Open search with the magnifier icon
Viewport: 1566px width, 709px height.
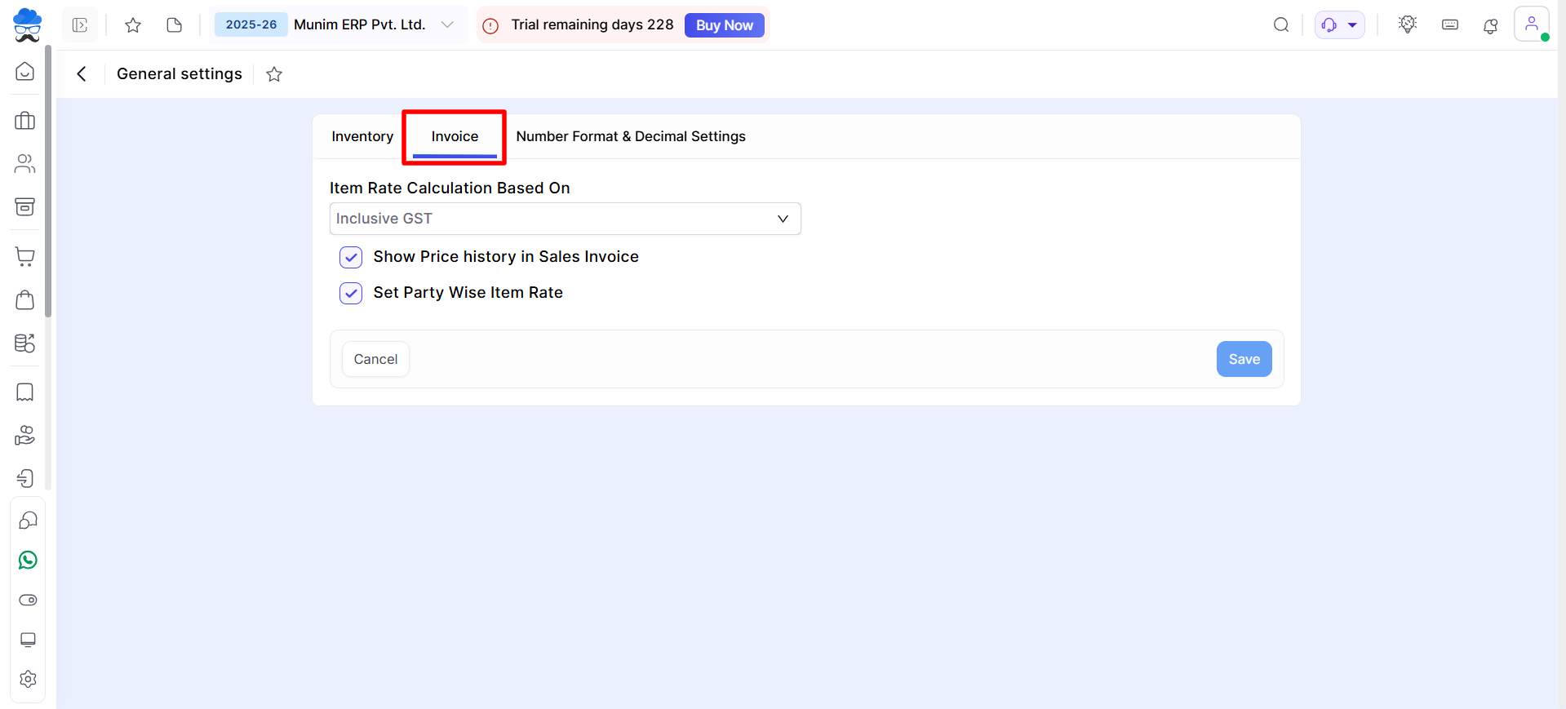click(x=1281, y=25)
